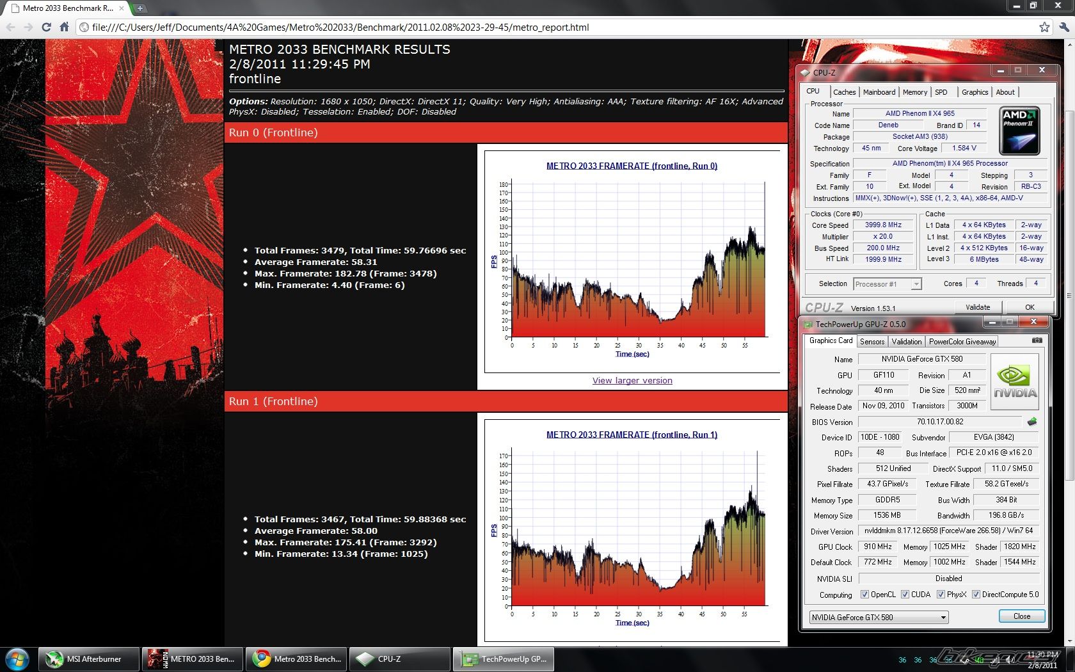
Task: Open the NVIDIA GeForce GTX 580 card dropdown
Action: pos(879,617)
